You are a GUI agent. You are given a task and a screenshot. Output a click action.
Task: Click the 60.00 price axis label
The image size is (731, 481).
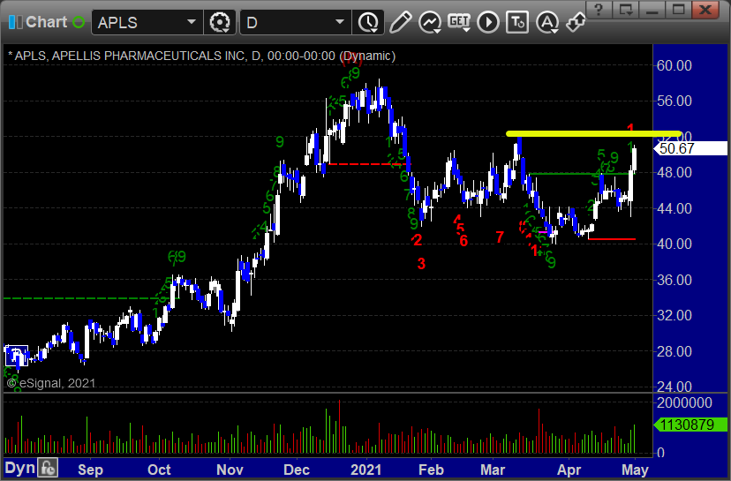[x=674, y=65]
